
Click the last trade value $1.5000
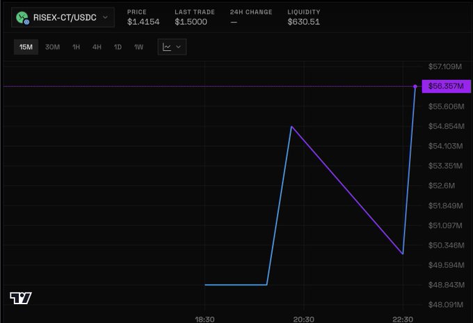[x=191, y=22]
